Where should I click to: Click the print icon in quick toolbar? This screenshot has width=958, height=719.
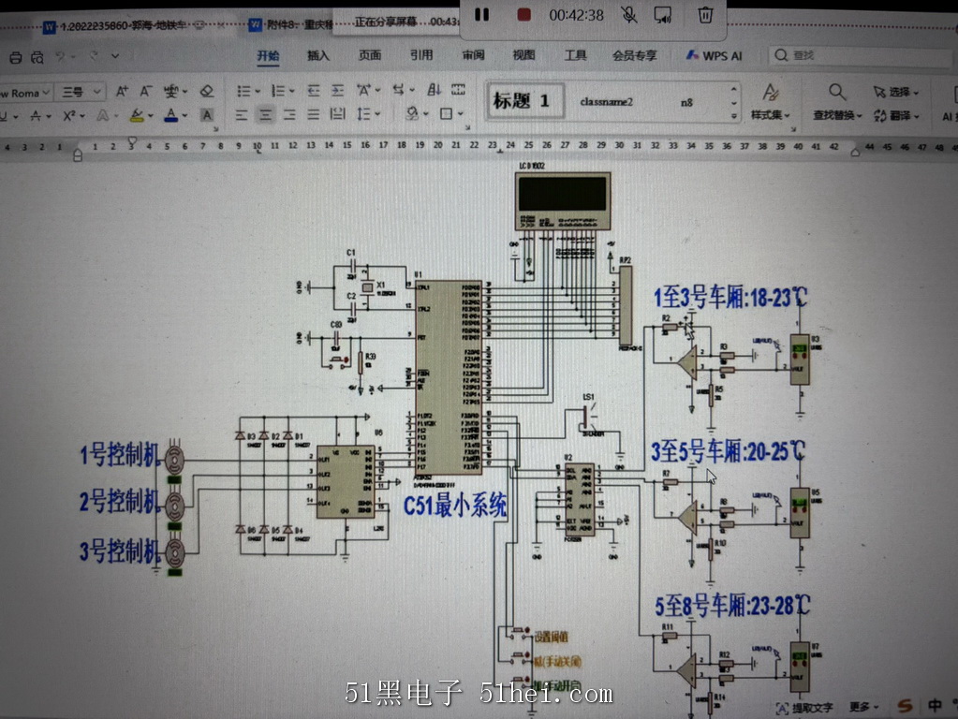pos(16,57)
